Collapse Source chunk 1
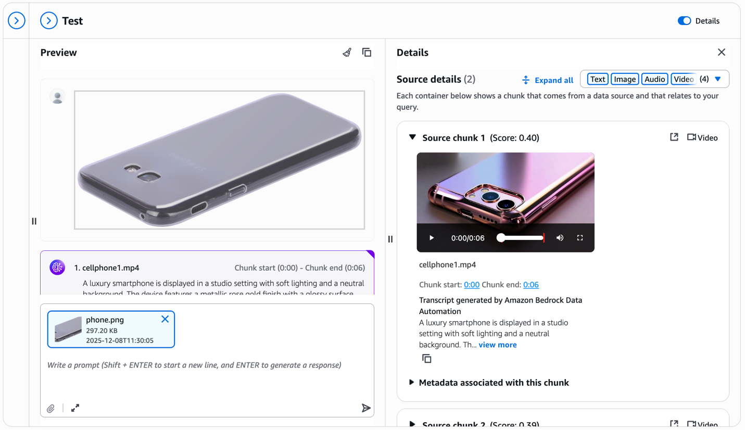This screenshot has width=745, height=430. [x=412, y=137]
